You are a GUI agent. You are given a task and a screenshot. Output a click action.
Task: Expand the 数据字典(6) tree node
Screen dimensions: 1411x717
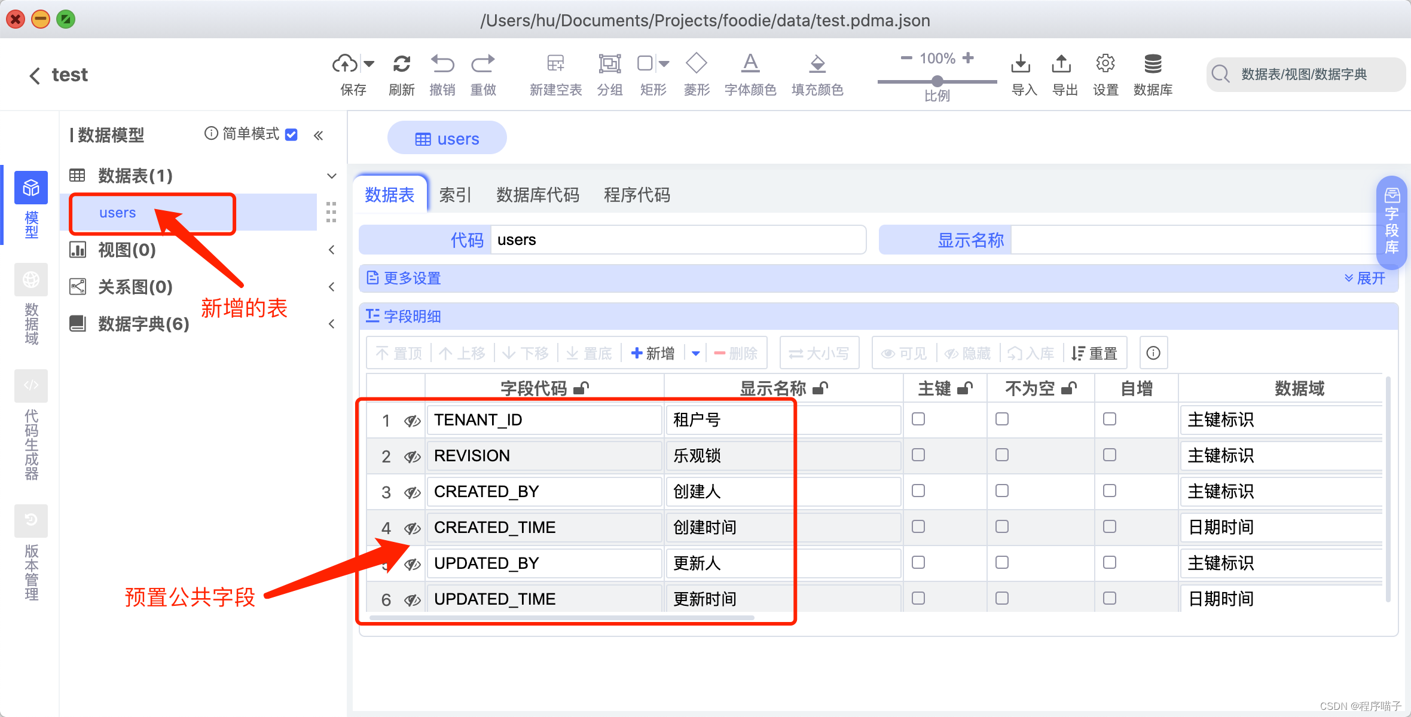[x=332, y=324]
